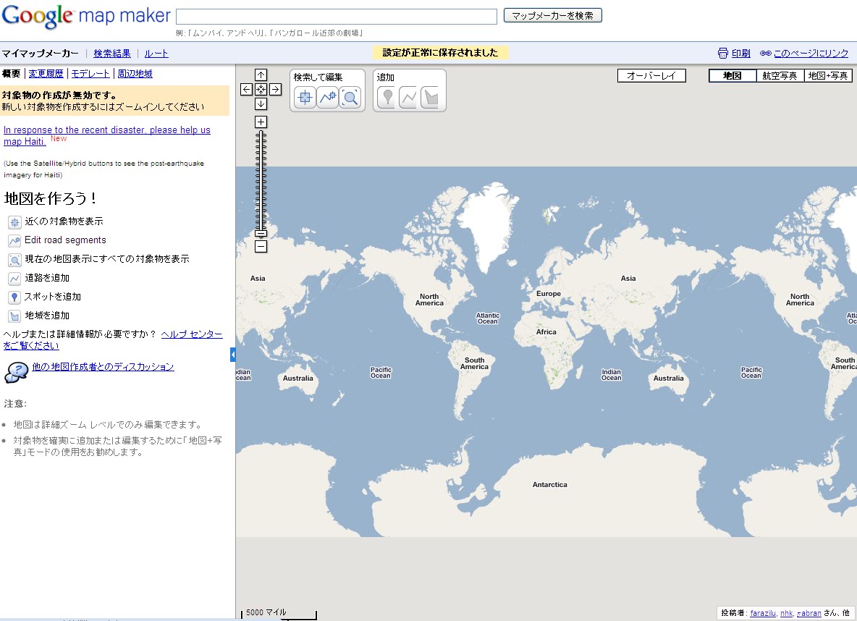Click the Indian Ocean label near Africa
857x621 pixels.
point(611,374)
